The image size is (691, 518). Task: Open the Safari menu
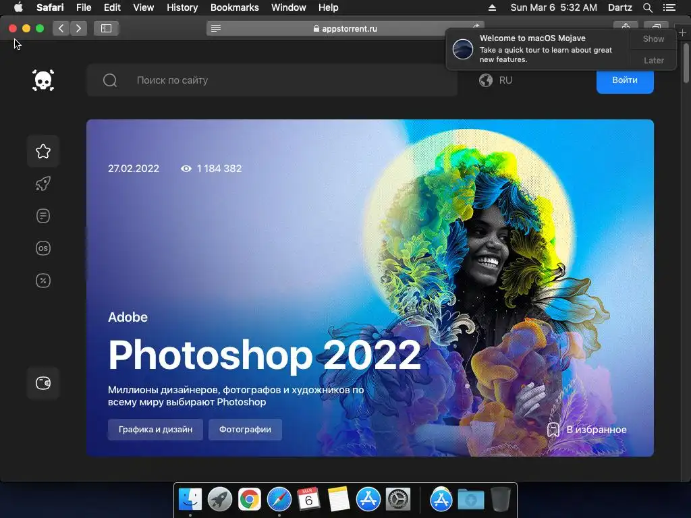[50, 7]
